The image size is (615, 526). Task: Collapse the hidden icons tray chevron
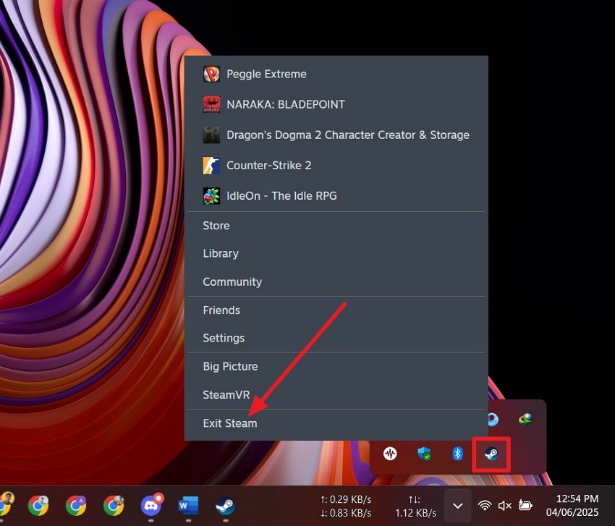click(x=458, y=506)
